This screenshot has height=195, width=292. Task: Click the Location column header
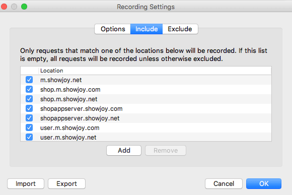point(155,71)
